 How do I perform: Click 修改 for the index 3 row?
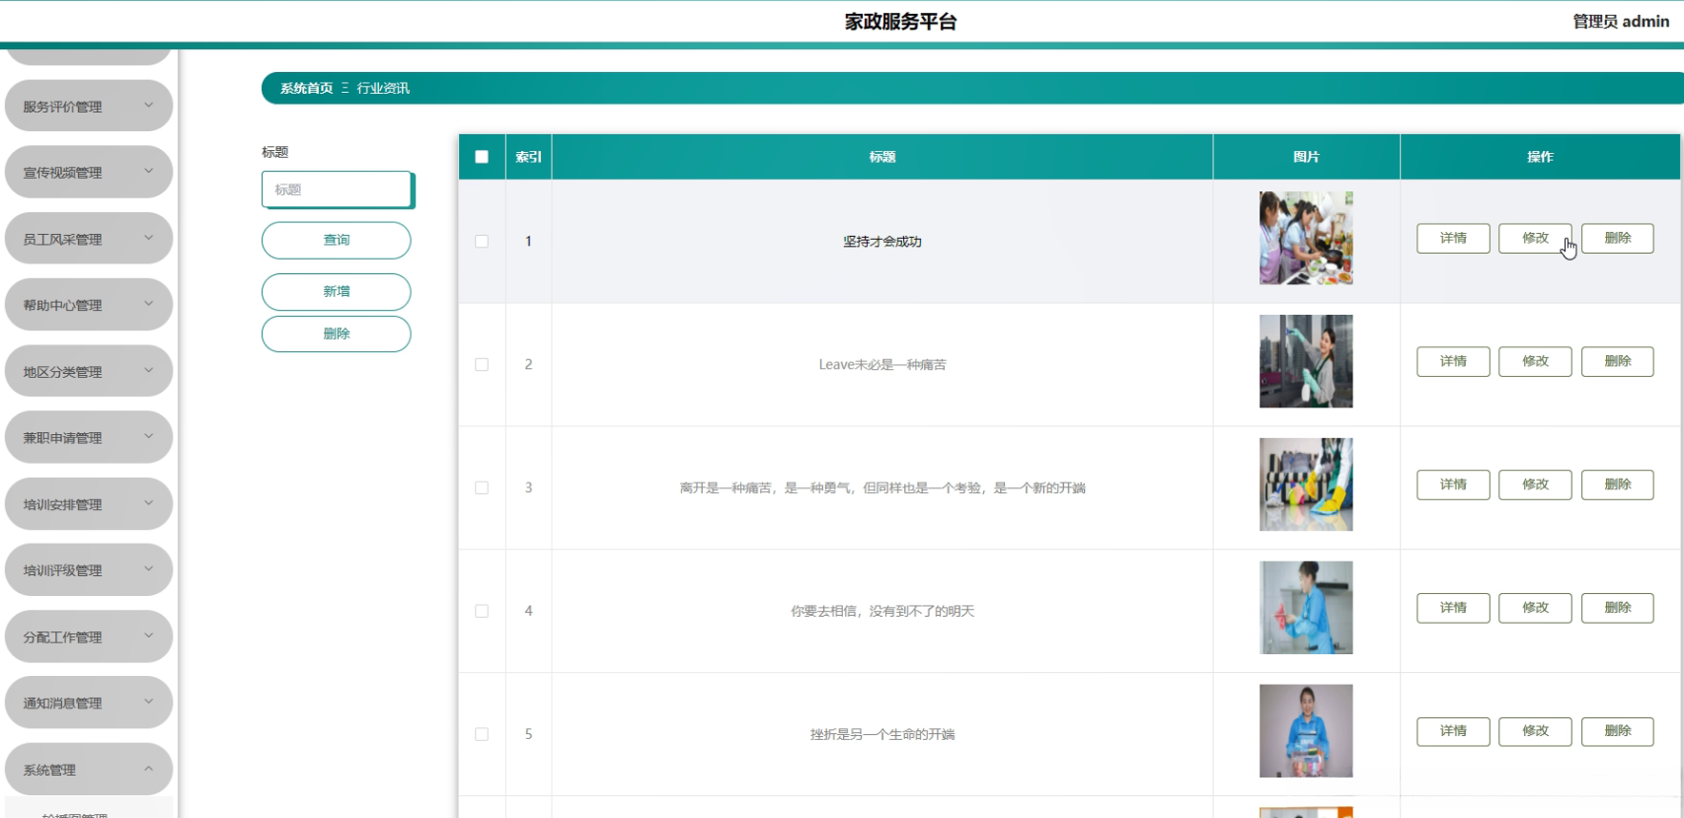(1535, 484)
